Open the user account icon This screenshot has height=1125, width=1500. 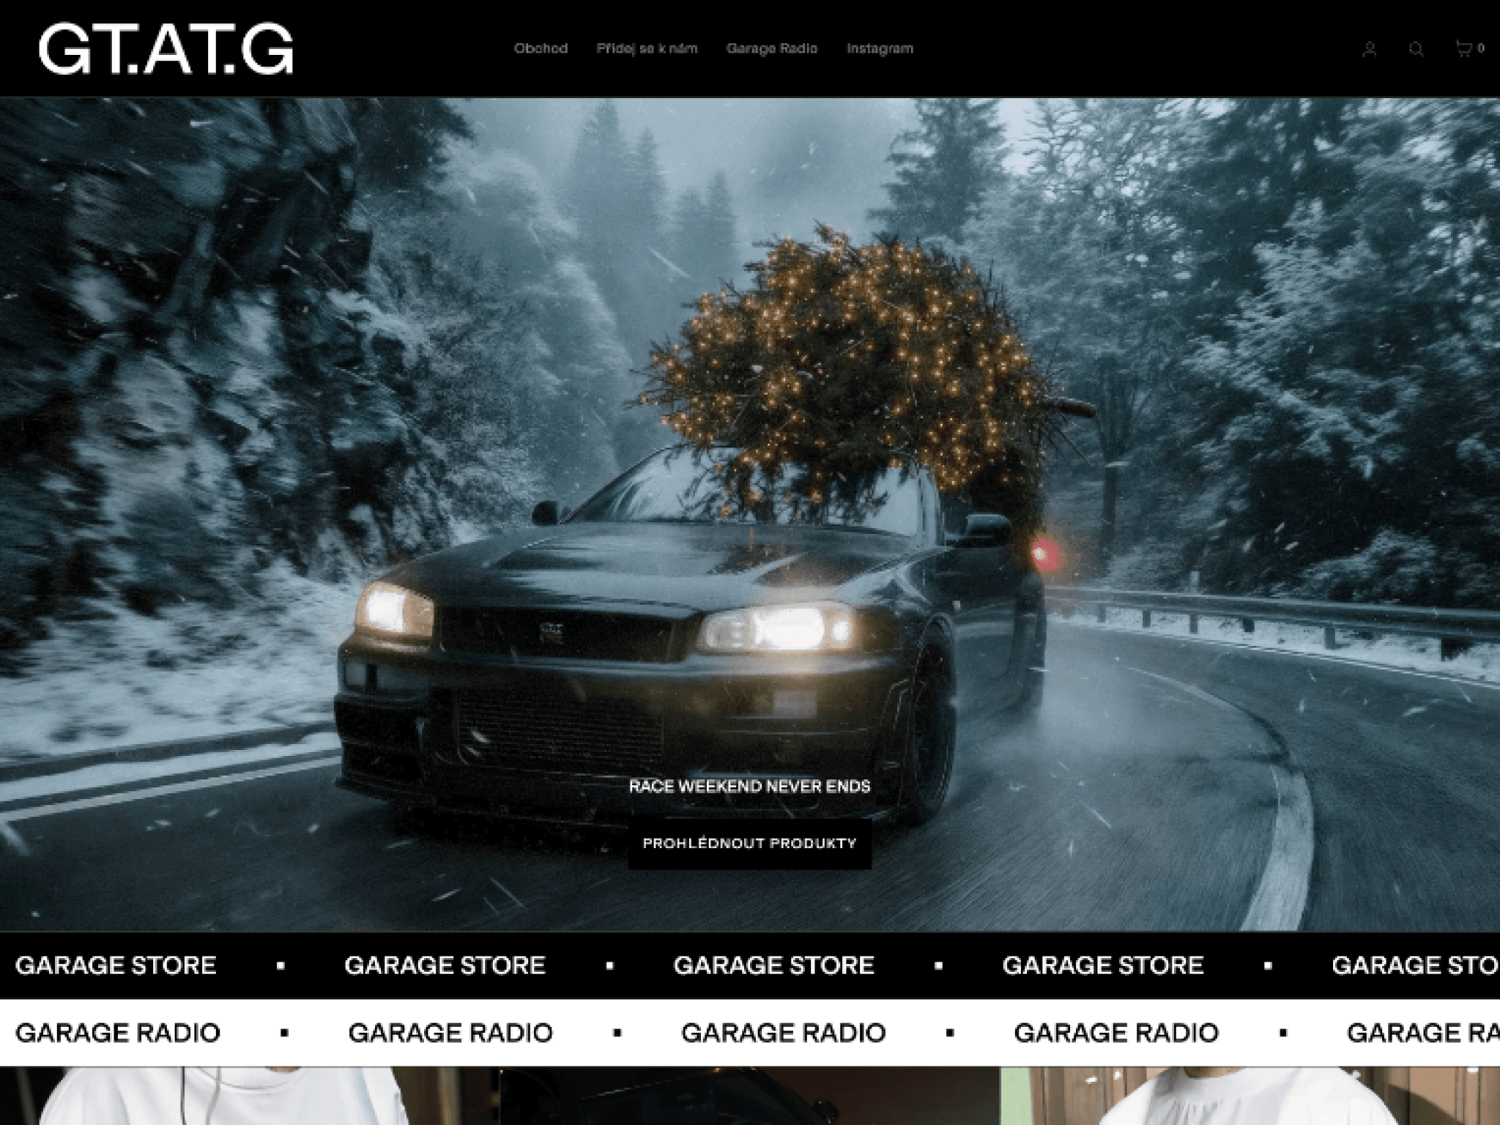1369,49
